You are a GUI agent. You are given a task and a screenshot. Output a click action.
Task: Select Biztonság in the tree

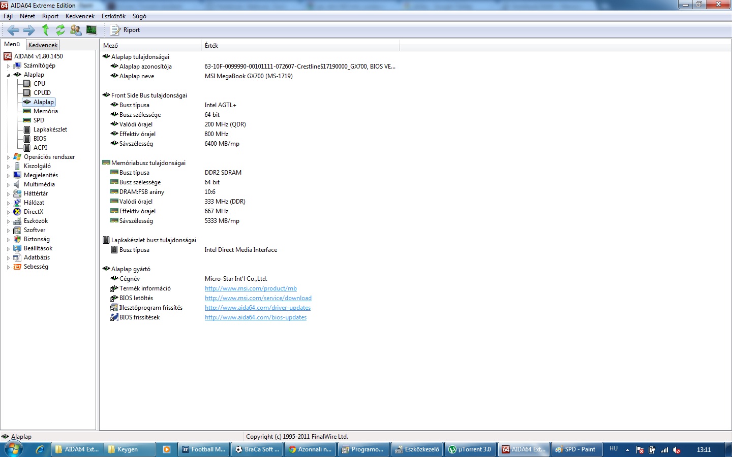click(37, 239)
